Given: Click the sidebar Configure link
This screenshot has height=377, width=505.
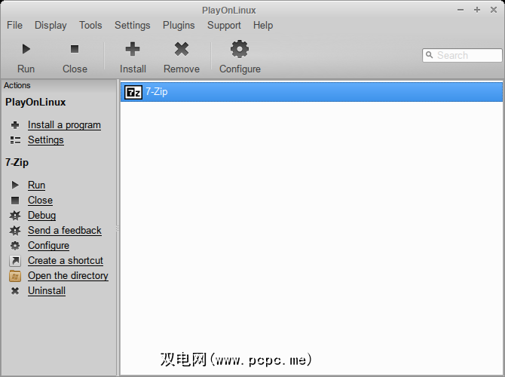Looking at the screenshot, I should [x=48, y=246].
